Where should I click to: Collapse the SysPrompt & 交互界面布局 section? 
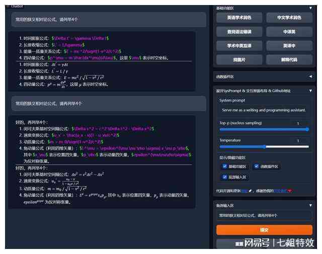point(310,91)
